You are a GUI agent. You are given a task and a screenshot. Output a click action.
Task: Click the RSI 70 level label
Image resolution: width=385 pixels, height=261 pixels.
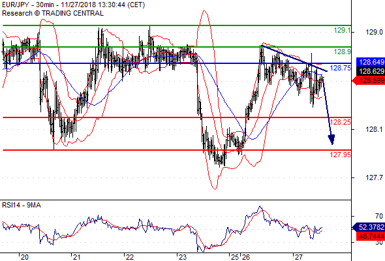coord(379,217)
